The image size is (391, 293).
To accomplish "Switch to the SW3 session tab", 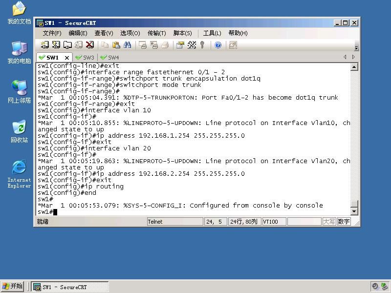I will click(x=85, y=58).
